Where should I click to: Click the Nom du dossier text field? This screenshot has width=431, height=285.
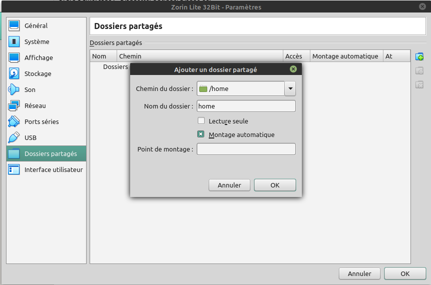pos(246,106)
